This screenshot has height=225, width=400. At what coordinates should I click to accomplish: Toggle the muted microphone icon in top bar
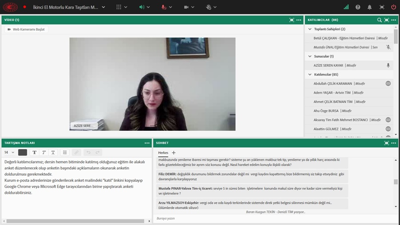pyautogui.click(x=164, y=7)
